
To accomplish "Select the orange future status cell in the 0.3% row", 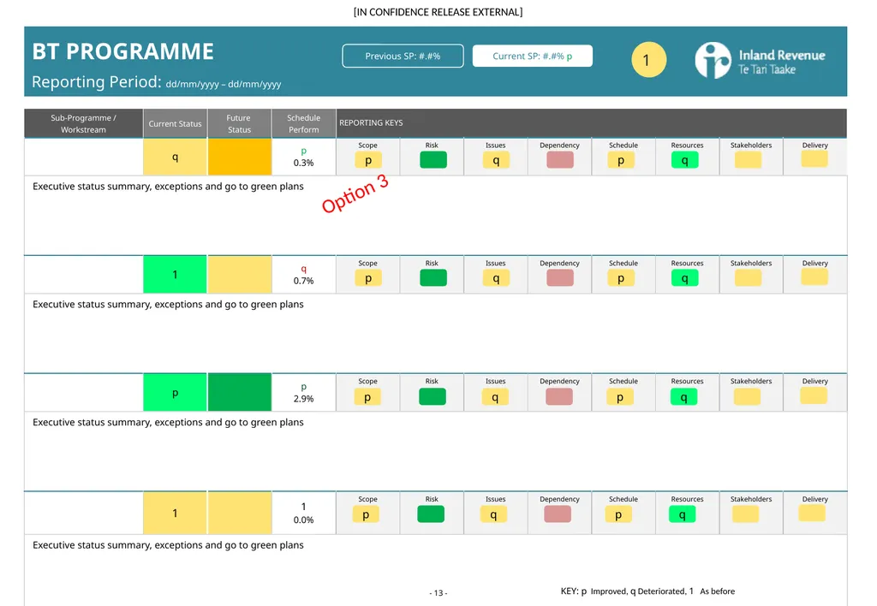I will pos(240,157).
